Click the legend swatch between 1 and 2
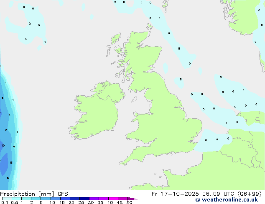 (x=26, y=199)
